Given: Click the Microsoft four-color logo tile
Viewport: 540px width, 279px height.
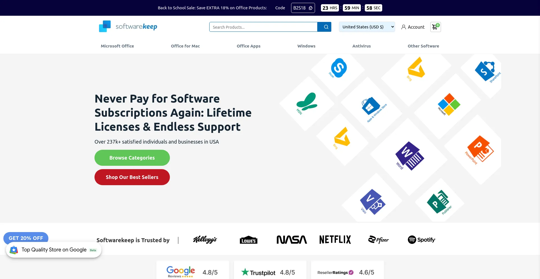Looking at the screenshot, I should pos(449,104).
